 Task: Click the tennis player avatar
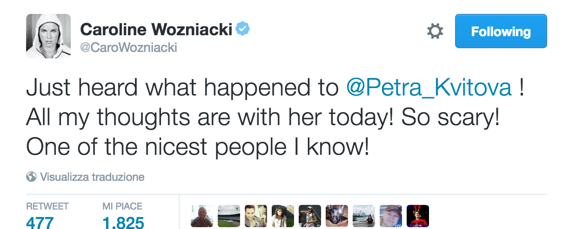tap(310, 216)
